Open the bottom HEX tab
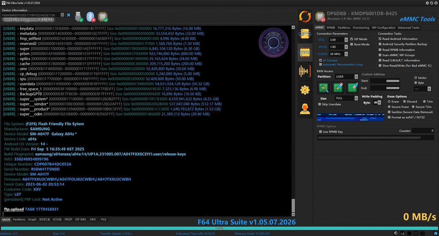Screen dimensions: 439x236 tap(93, 220)
